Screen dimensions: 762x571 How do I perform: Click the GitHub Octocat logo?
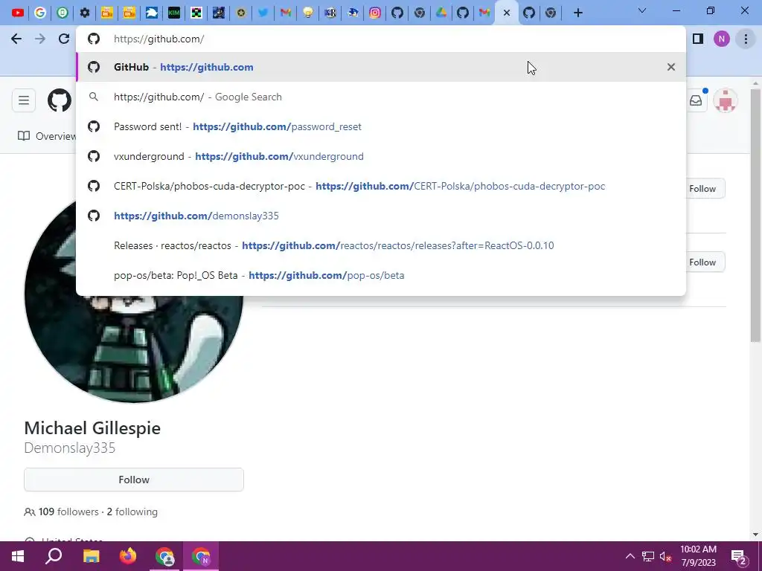tap(60, 100)
